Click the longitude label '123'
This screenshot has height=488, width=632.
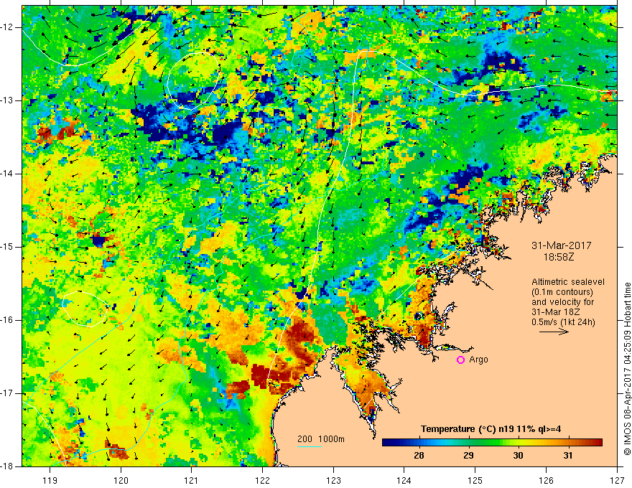pyautogui.click(x=333, y=480)
